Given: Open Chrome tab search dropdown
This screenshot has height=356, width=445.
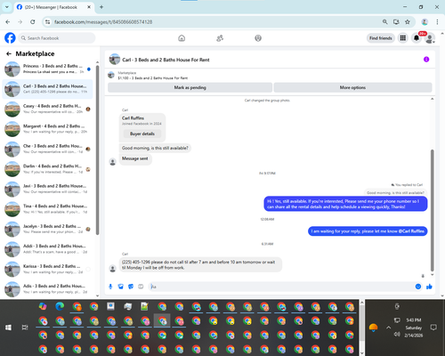Looking at the screenshot, I should pos(6,7).
